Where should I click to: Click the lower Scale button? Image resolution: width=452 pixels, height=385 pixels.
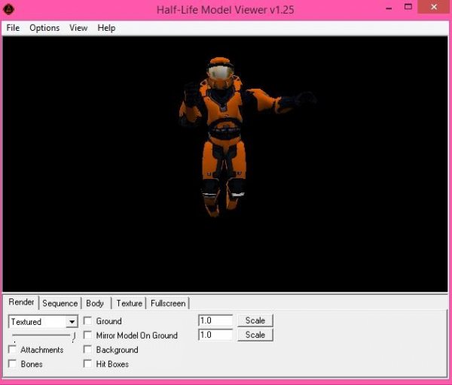pos(255,335)
